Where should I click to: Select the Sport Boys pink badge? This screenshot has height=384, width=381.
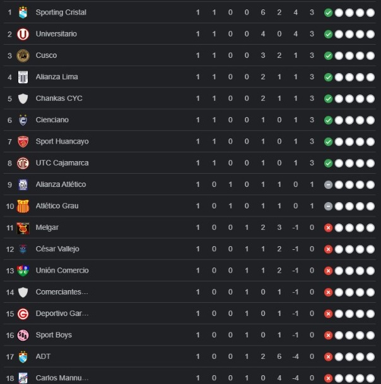23,335
